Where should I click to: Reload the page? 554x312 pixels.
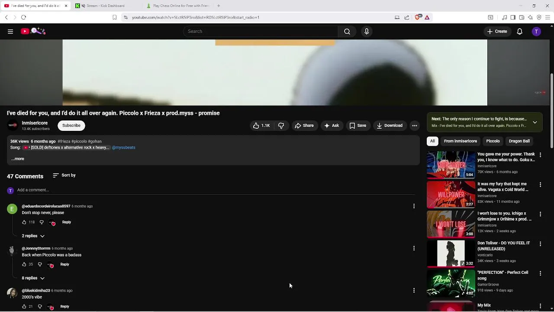[x=23, y=17]
